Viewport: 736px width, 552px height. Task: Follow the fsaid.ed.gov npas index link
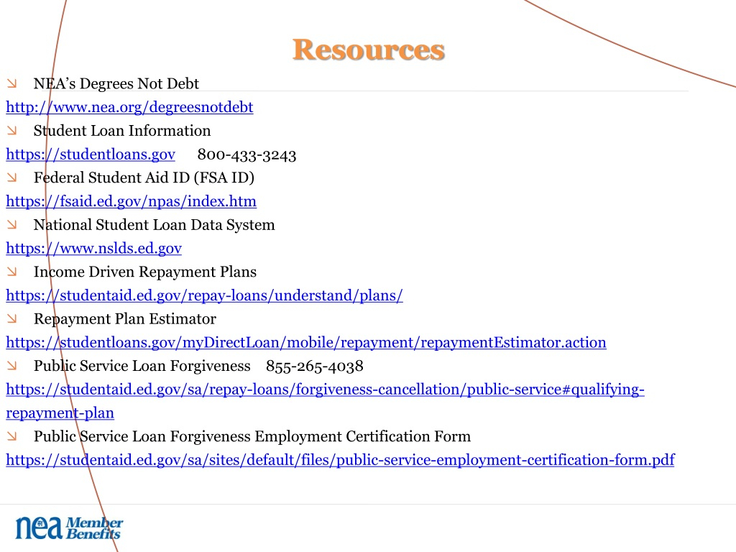(131, 201)
